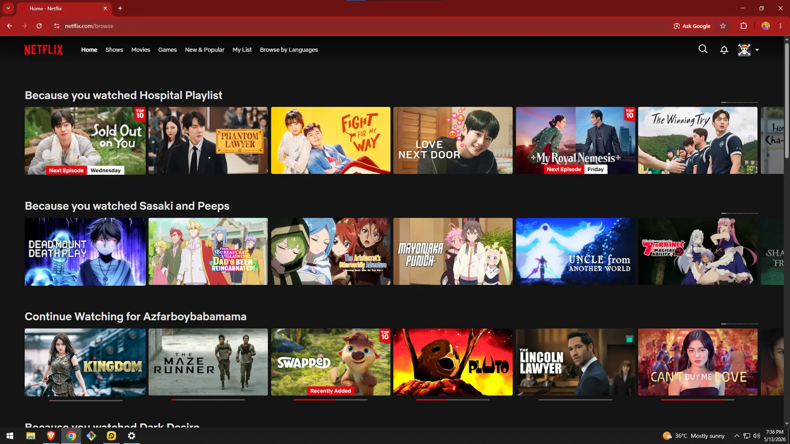This screenshot has width=790, height=444.
Task: Open the 7th Prince anime thumbnail
Action: pos(698,252)
